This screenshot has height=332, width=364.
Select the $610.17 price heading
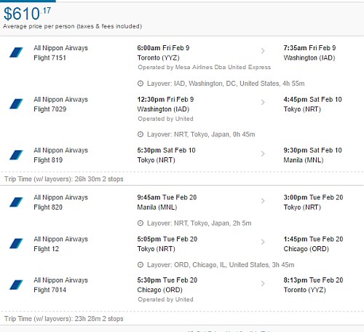[x=27, y=14]
